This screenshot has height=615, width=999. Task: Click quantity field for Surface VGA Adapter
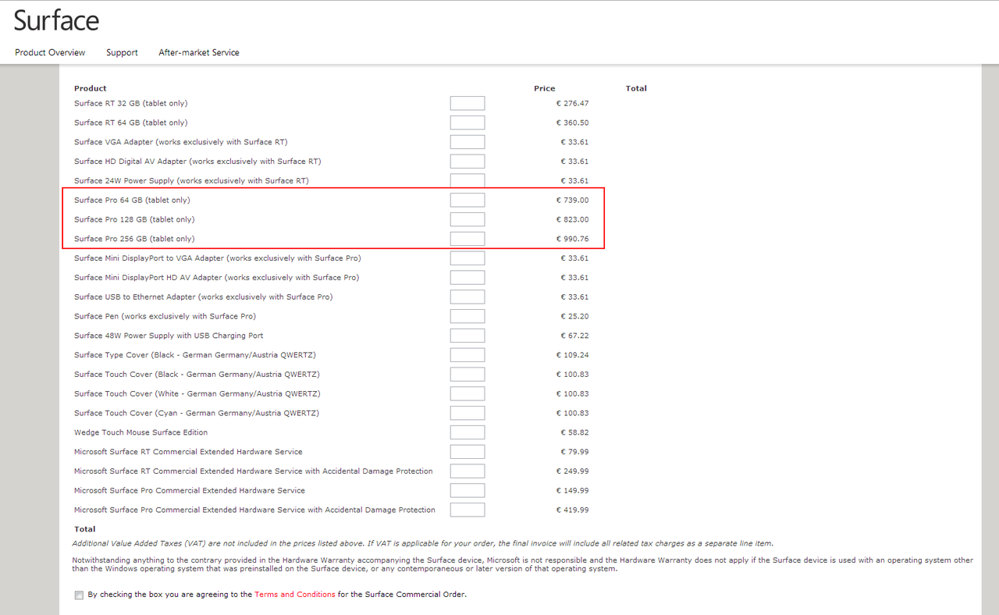[x=468, y=142]
